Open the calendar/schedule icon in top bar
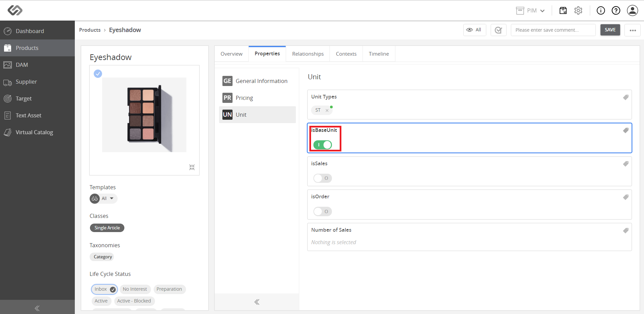Viewport: 644px width, 314px height. point(563,10)
